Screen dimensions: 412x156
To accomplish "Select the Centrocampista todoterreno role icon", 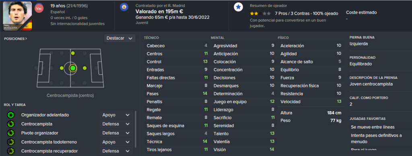I will coord(11,142).
